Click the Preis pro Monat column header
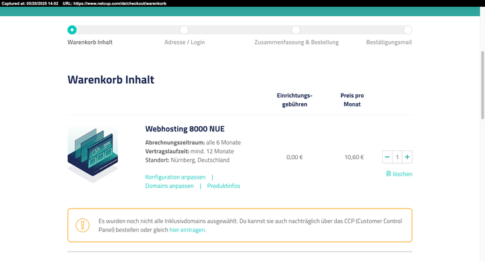 352,100
